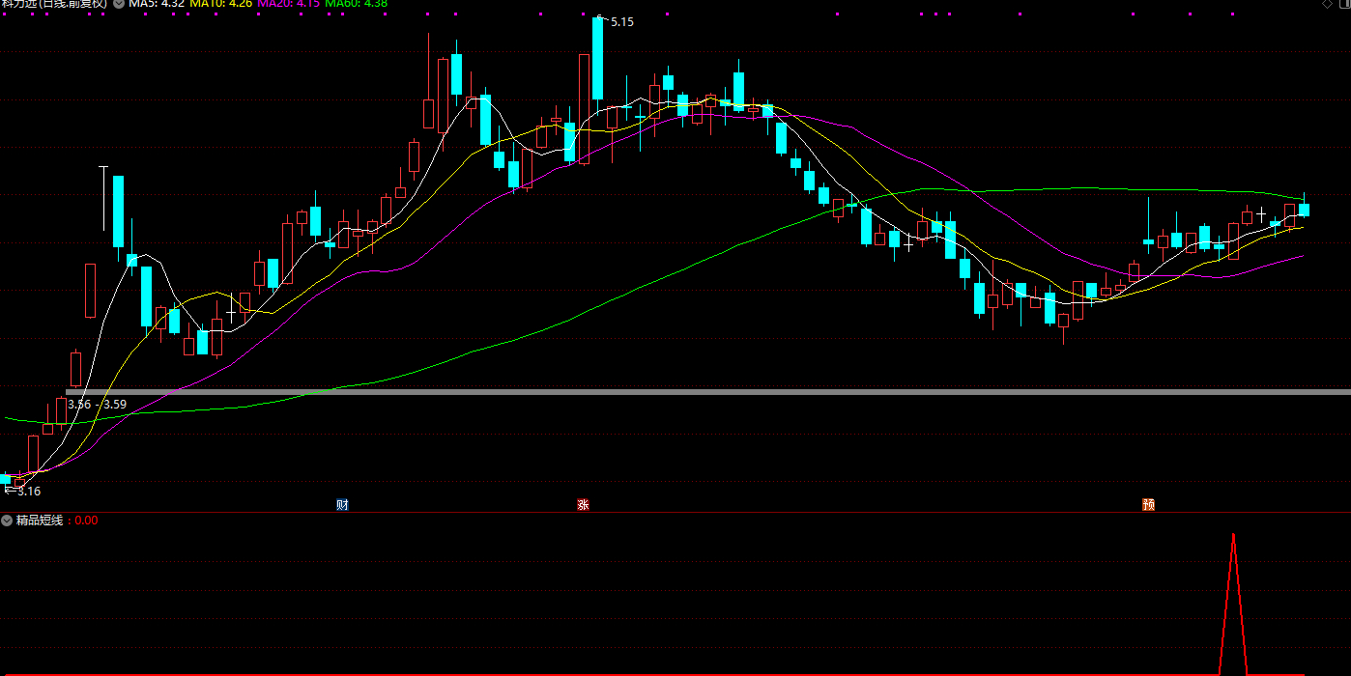Click the red divider between chart panels
The width and height of the screenshot is (1351, 676).
pyautogui.click(x=676, y=512)
